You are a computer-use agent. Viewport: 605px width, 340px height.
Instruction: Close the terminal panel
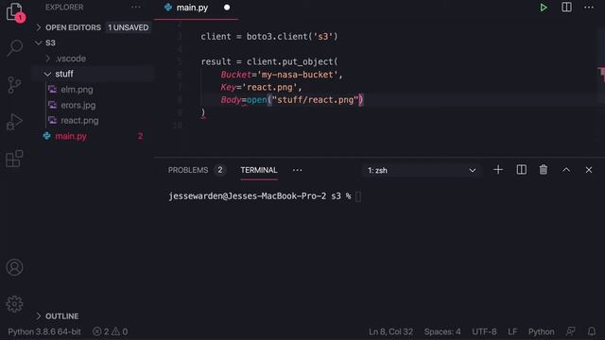(x=589, y=170)
